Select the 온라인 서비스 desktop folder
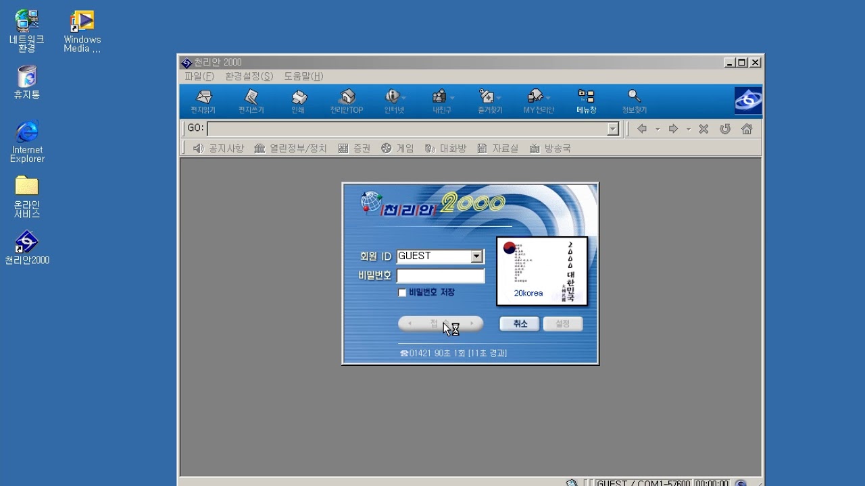The width and height of the screenshot is (865, 486). coord(27,196)
